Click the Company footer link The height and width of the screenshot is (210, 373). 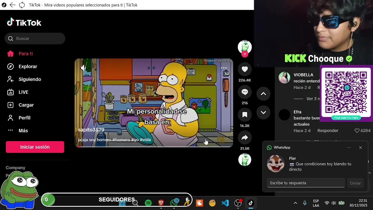15,168
